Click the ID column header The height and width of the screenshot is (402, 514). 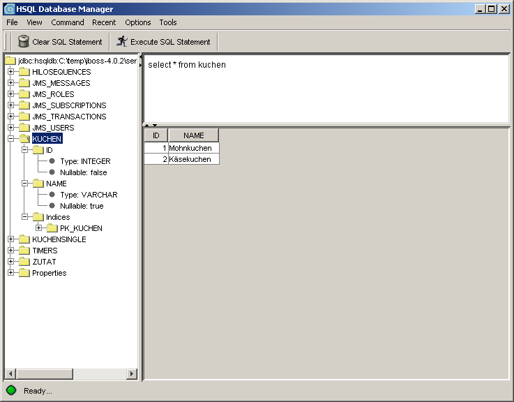click(x=156, y=135)
